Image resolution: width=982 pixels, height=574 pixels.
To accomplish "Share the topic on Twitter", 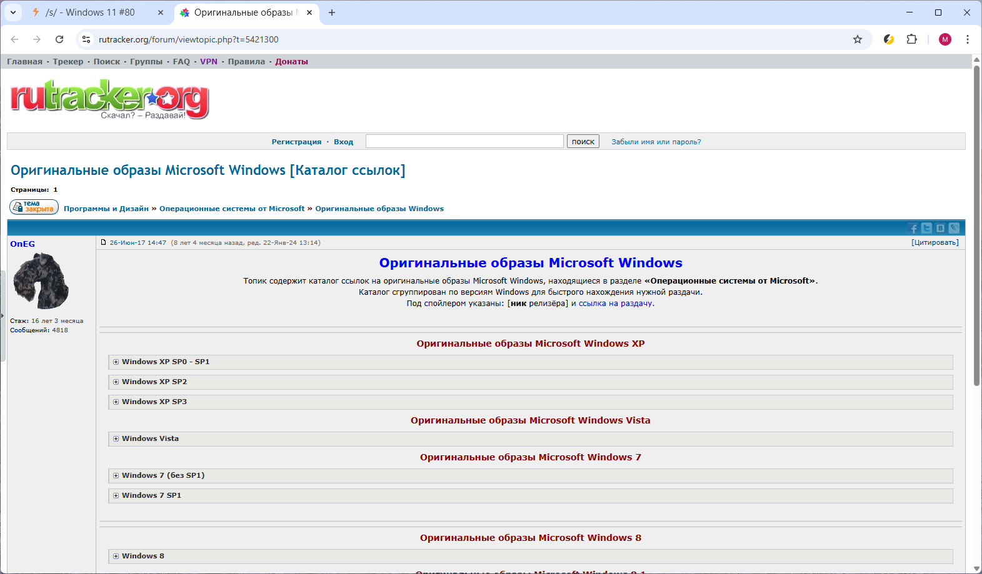I will point(926,229).
